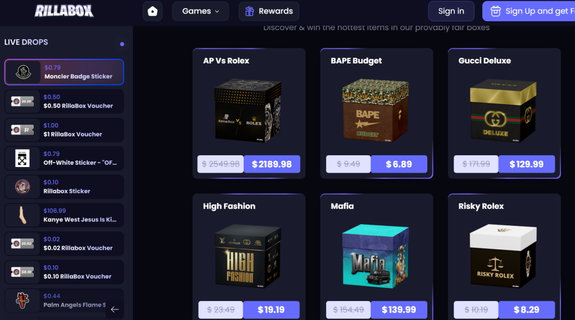The image size is (575, 320).
Task: Buy the BAPE Budget box for $6.89
Action: tap(399, 164)
